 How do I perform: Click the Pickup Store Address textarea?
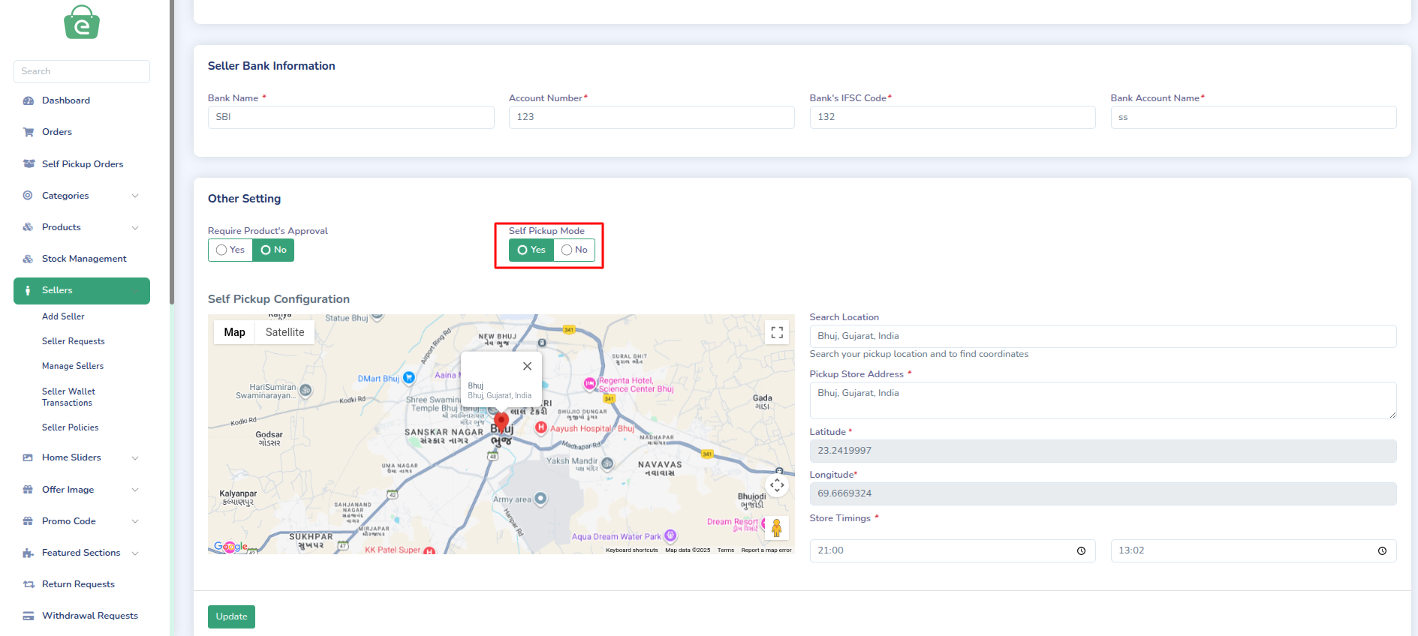point(1103,400)
